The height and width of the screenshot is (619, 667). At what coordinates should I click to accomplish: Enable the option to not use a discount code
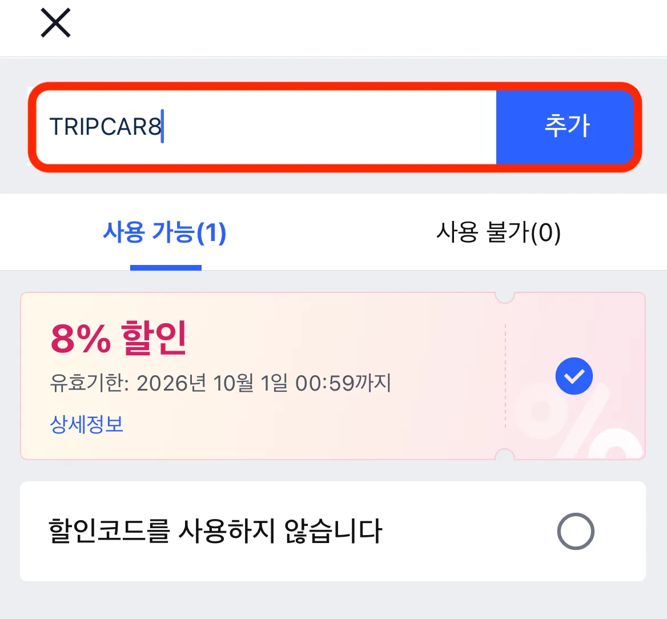click(x=574, y=530)
